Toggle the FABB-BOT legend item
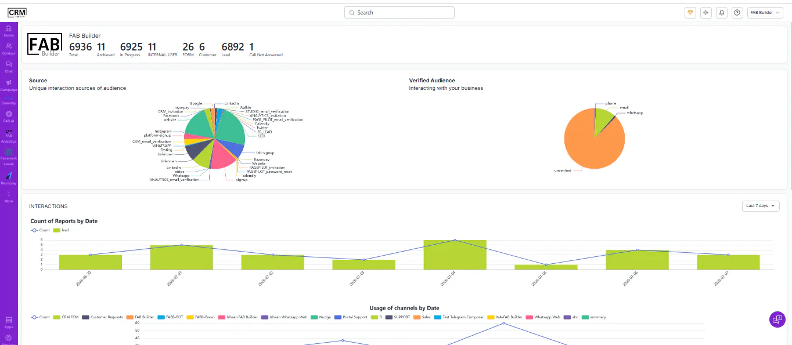 point(171,317)
